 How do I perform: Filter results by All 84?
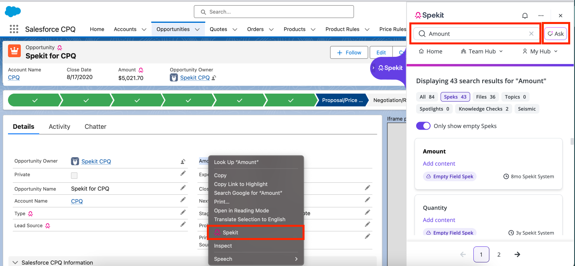[427, 97]
